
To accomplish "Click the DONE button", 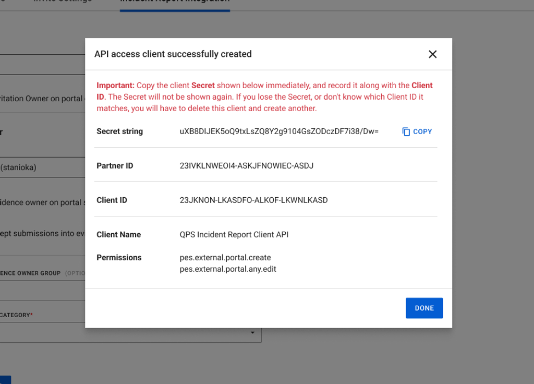I will (424, 308).
